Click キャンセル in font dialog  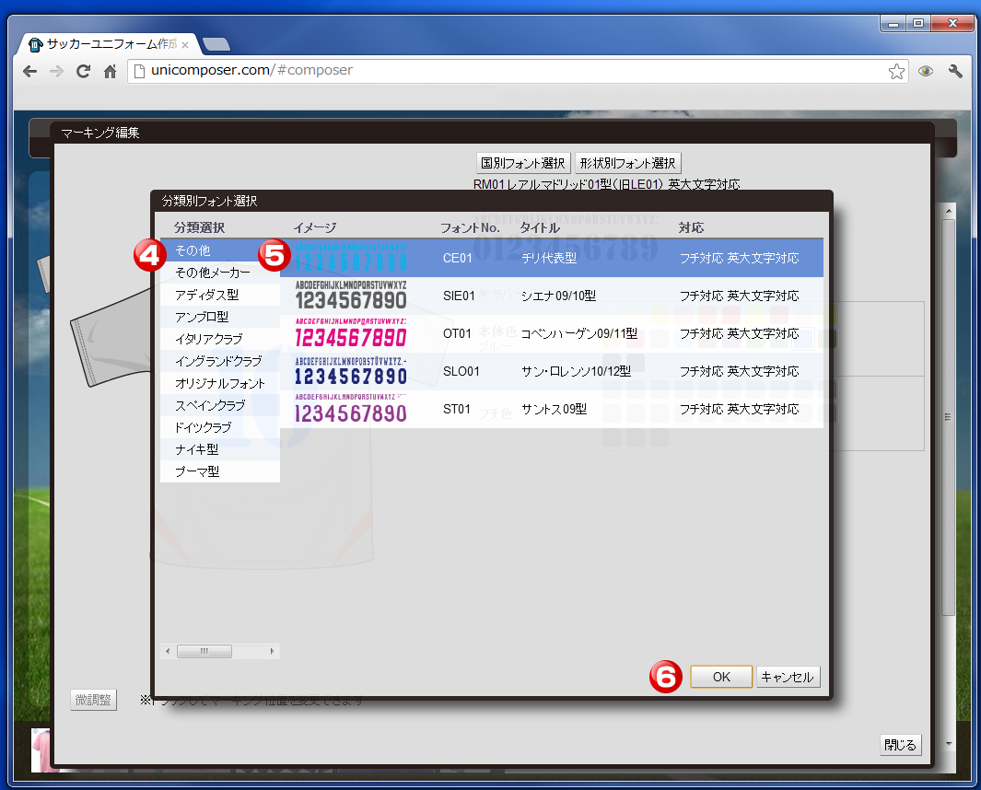[788, 677]
